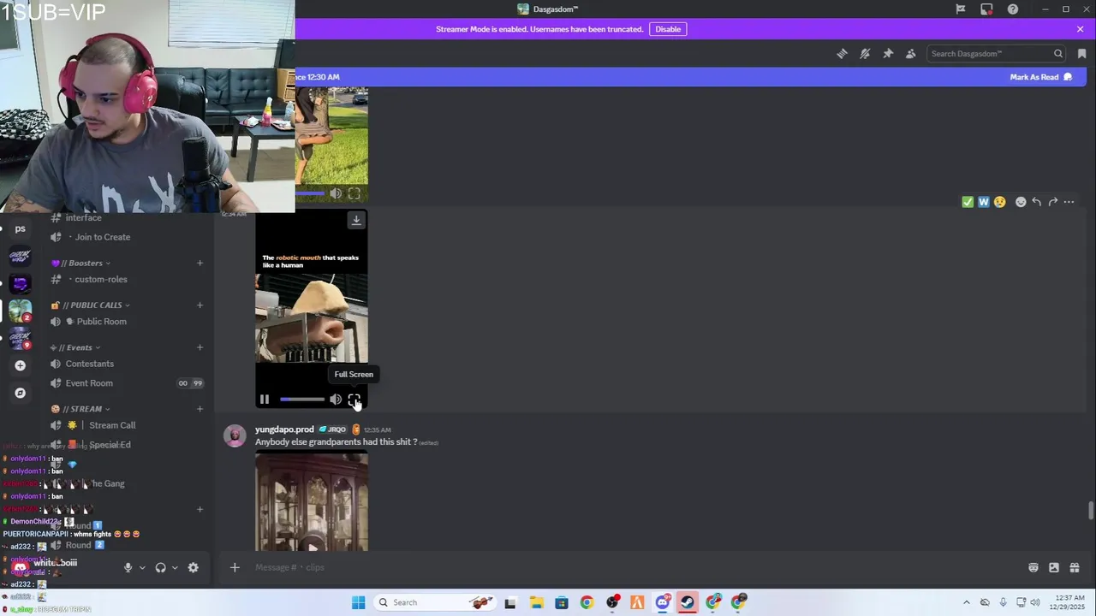Open Discover servers compass icon
The image size is (1096, 616).
[21, 393]
